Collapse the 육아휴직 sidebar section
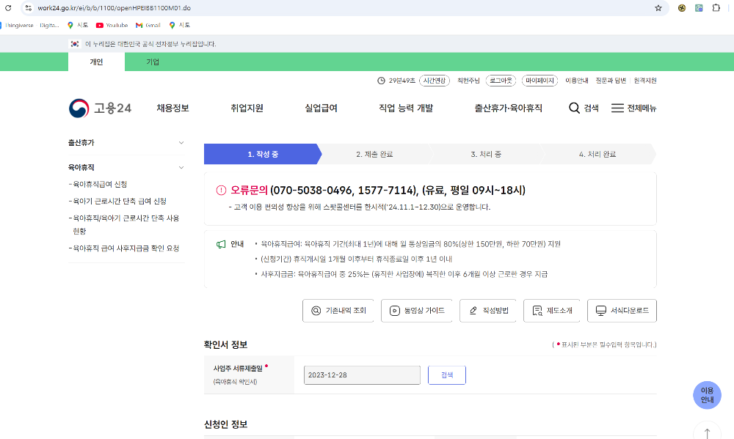This screenshot has width=734, height=439. coord(181,167)
